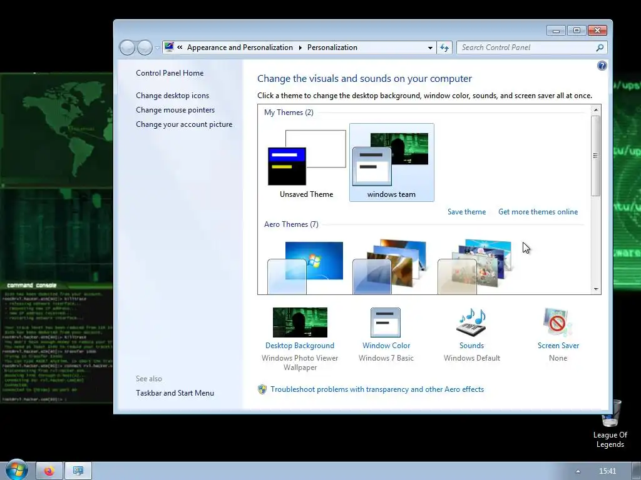Screen dimensions: 641x480
Task: Click the theme list scrollbar thumb
Action: (x=596, y=156)
